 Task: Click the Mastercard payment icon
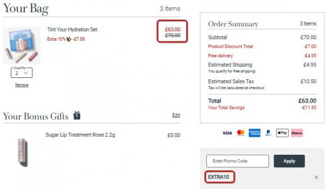(241, 133)
